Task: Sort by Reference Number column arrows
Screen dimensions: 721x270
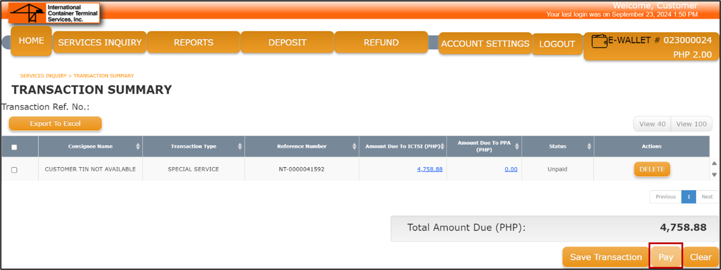Action: pos(354,146)
